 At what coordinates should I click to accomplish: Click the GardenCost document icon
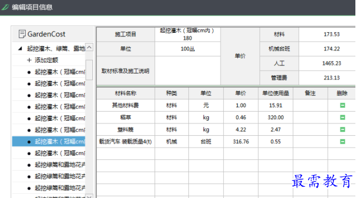point(22,34)
